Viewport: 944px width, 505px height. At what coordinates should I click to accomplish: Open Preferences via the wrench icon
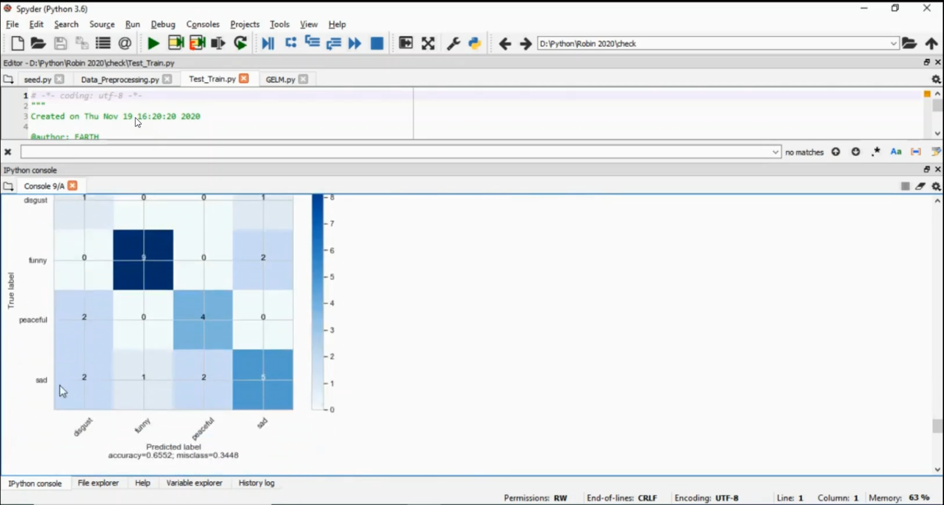point(453,43)
